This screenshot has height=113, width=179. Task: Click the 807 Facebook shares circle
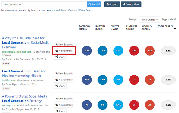87,80
